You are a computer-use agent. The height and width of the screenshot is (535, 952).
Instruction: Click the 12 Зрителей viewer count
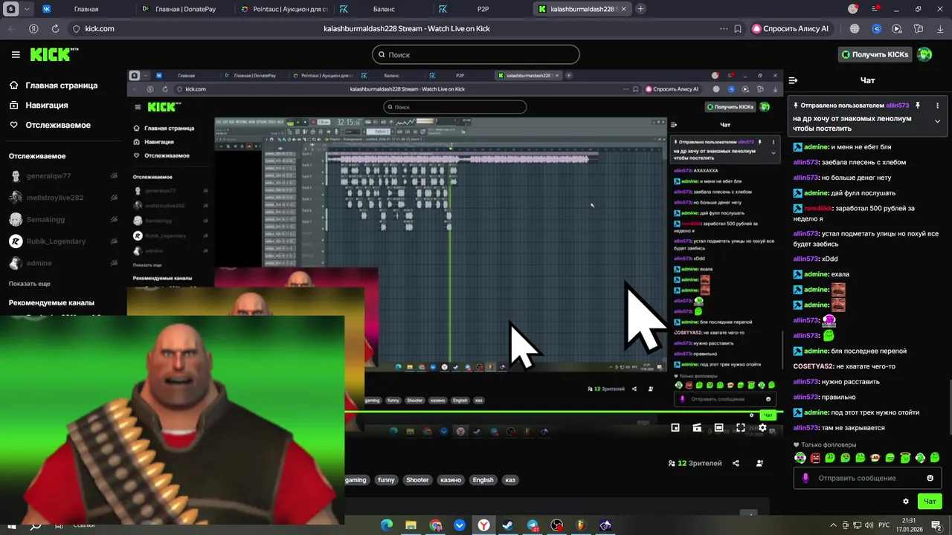tap(695, 463)
